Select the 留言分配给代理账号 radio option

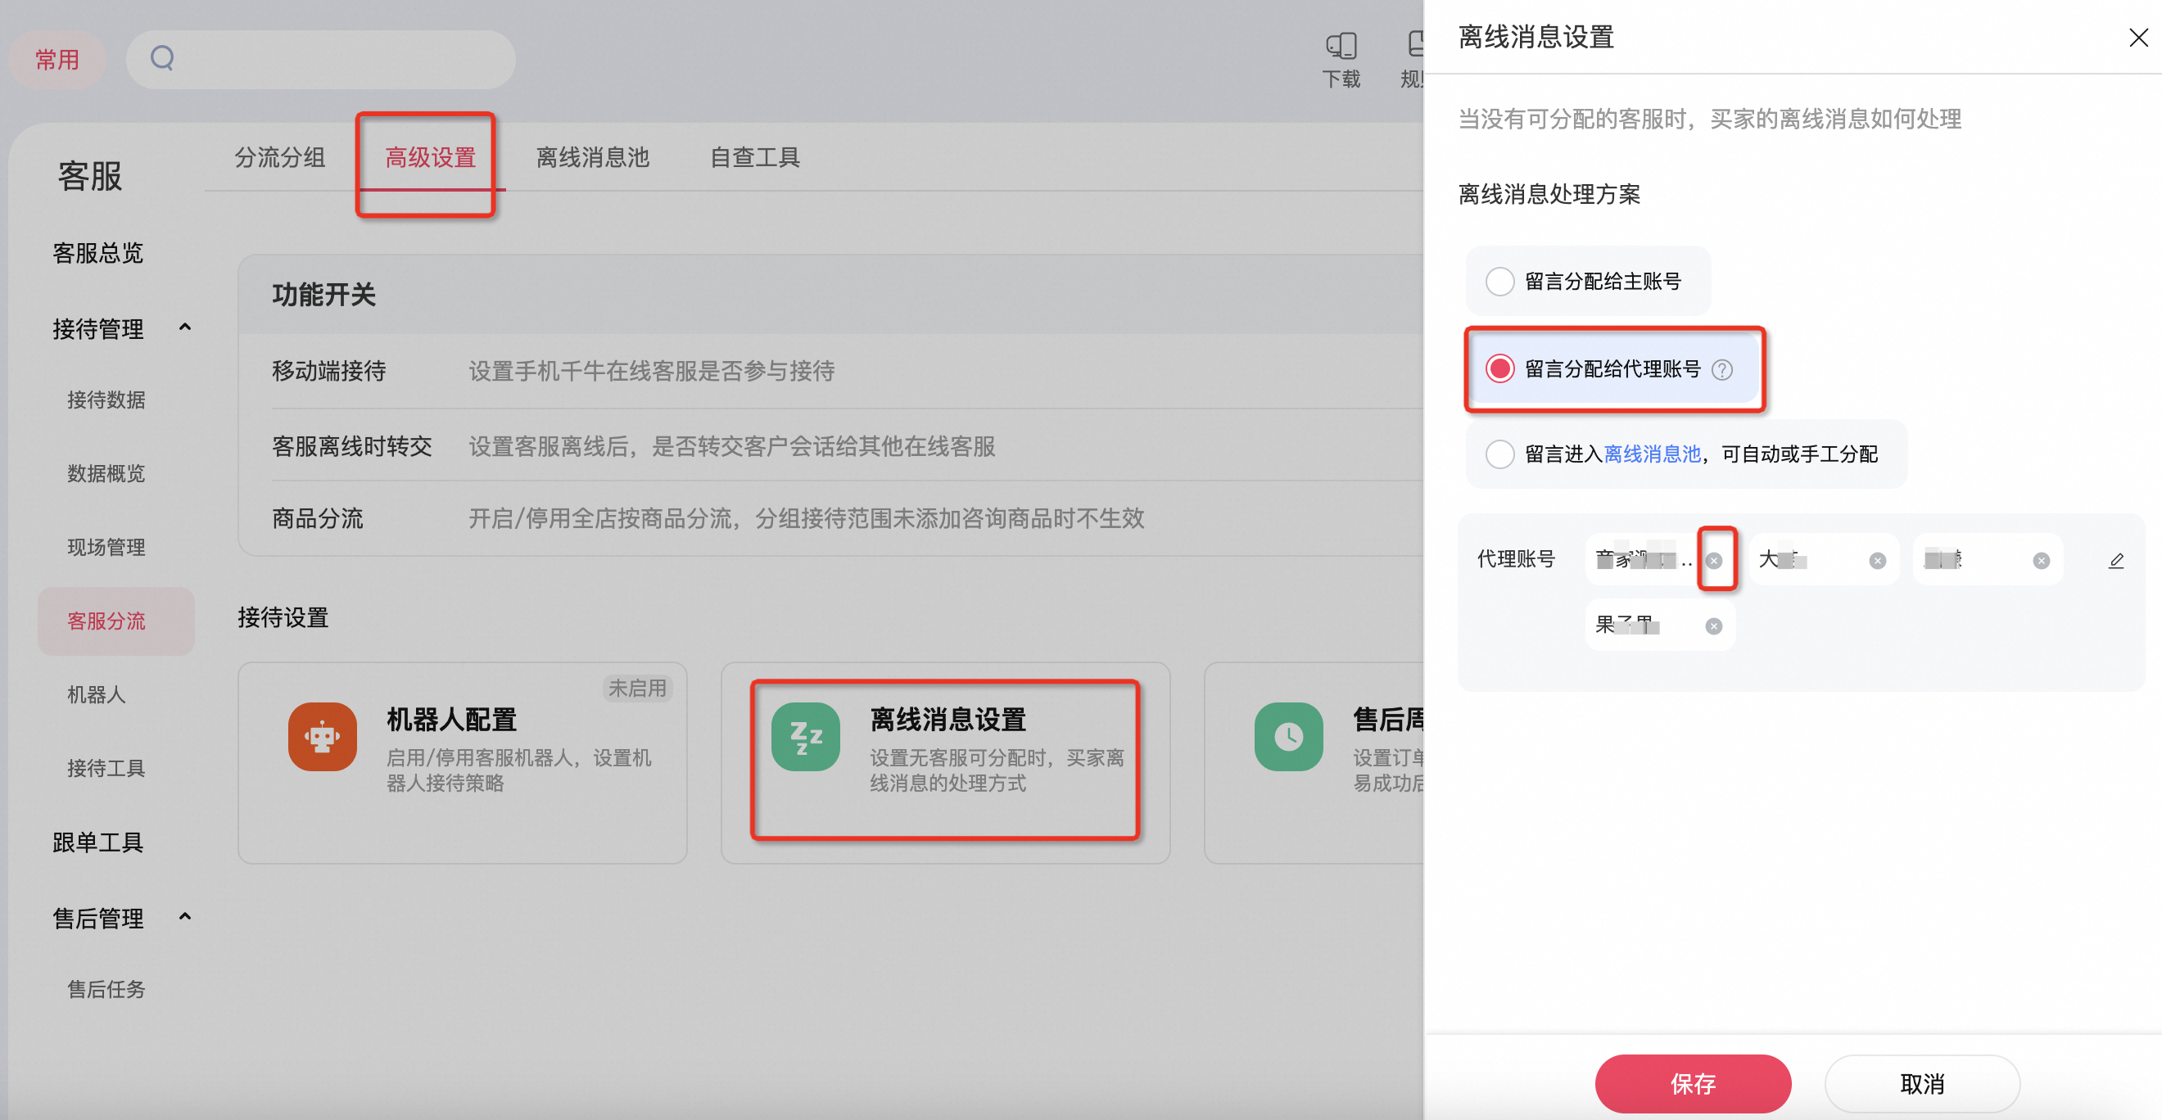click(x=1499, y=369)
